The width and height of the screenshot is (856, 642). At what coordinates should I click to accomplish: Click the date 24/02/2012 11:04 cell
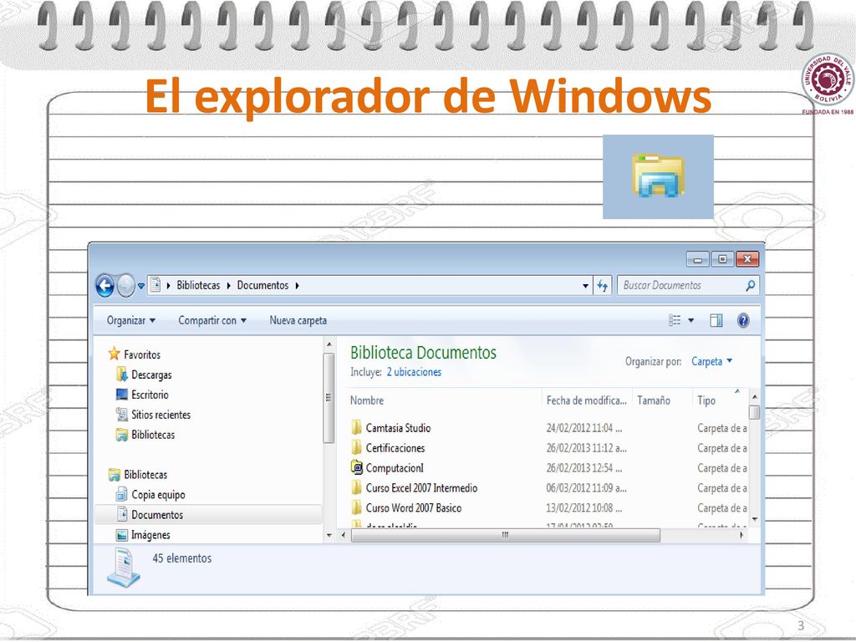coord(584,428)
